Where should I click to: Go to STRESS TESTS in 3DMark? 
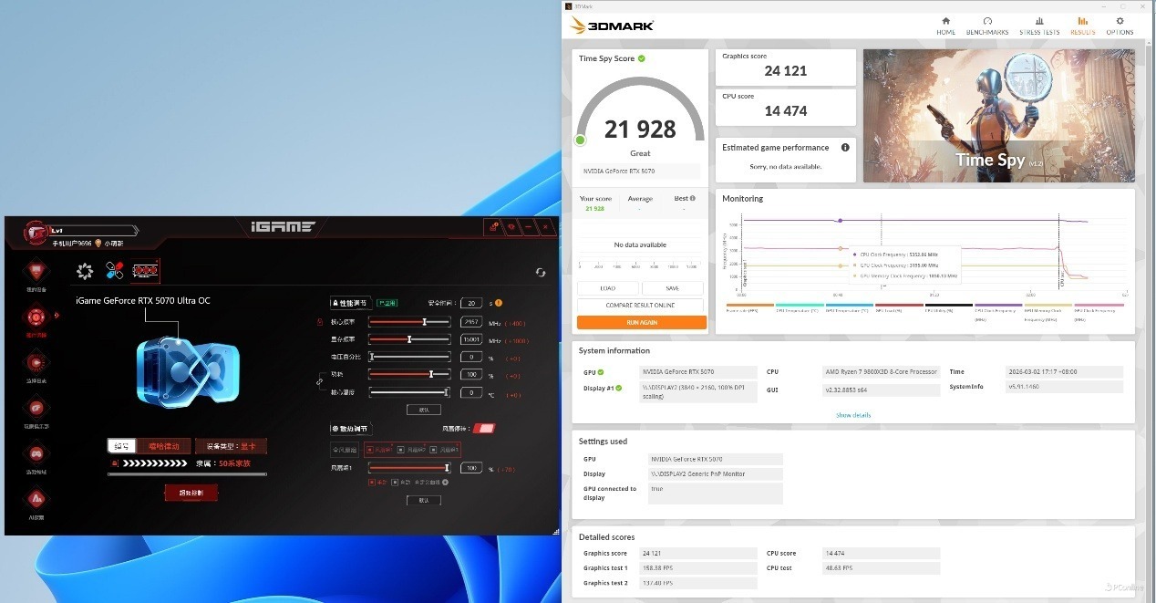(x=1039, y=26)
